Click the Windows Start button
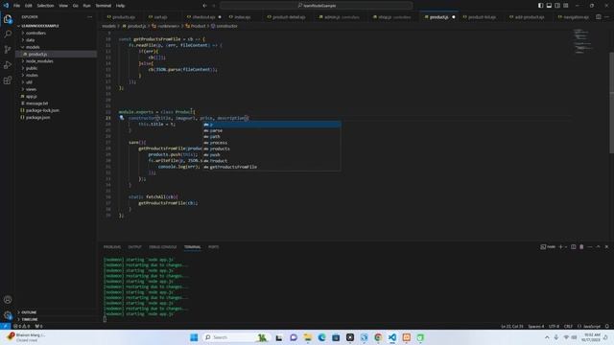This screenshot has width=614, height=345. pos(194,337)
